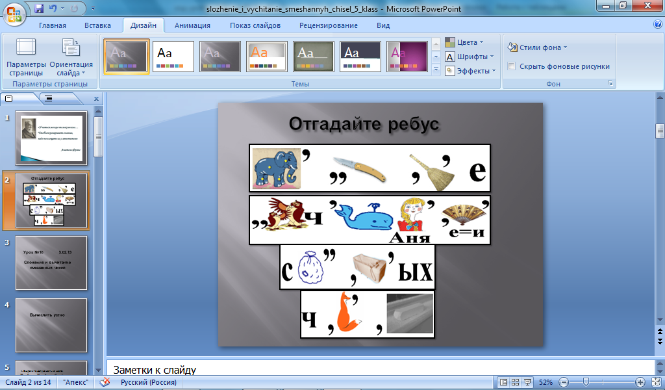Expand the Шрифты theme fonts dropdown
This screenshot has height=390, width=665.
point(470,57)
